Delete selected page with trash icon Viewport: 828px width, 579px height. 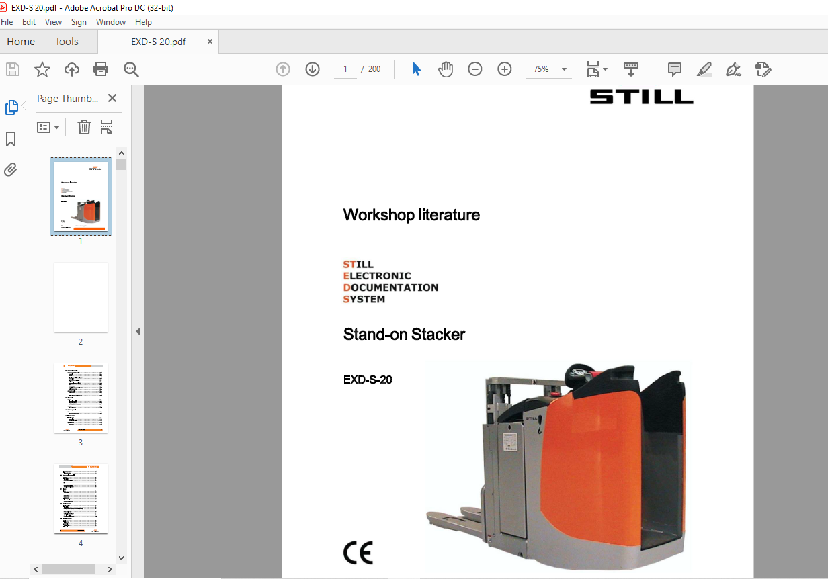[x=84, y=127]
